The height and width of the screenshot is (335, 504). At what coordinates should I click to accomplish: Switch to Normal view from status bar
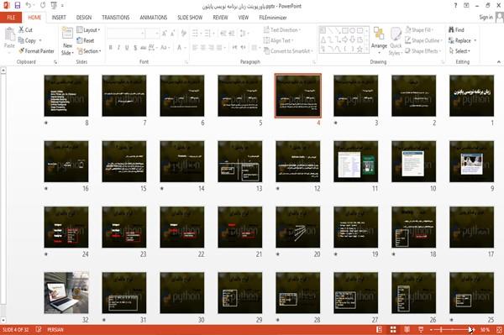tap(380, 329)
